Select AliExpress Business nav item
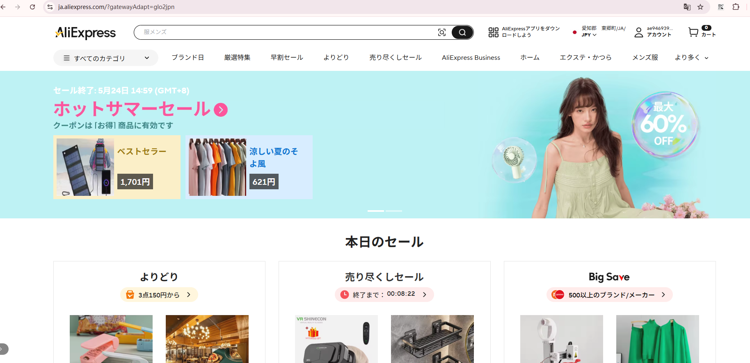 (471, 58)
